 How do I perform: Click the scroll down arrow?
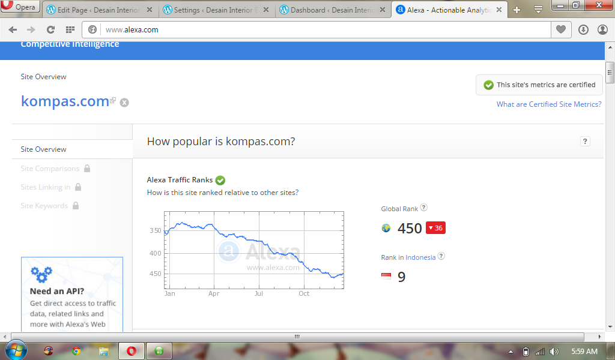[610, 327]
